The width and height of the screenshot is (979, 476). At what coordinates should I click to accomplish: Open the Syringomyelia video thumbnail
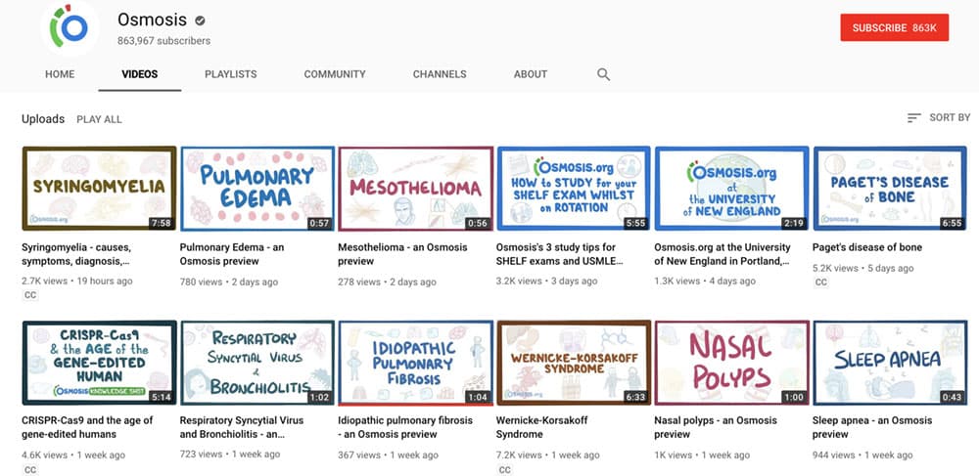99,189
